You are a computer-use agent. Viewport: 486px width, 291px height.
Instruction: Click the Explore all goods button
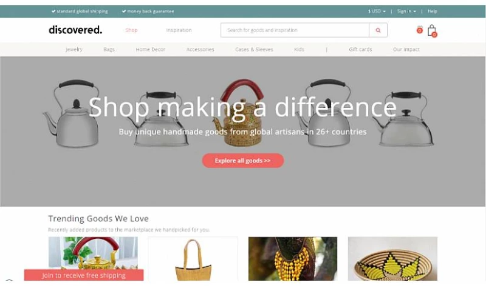[x=242, y=161]
